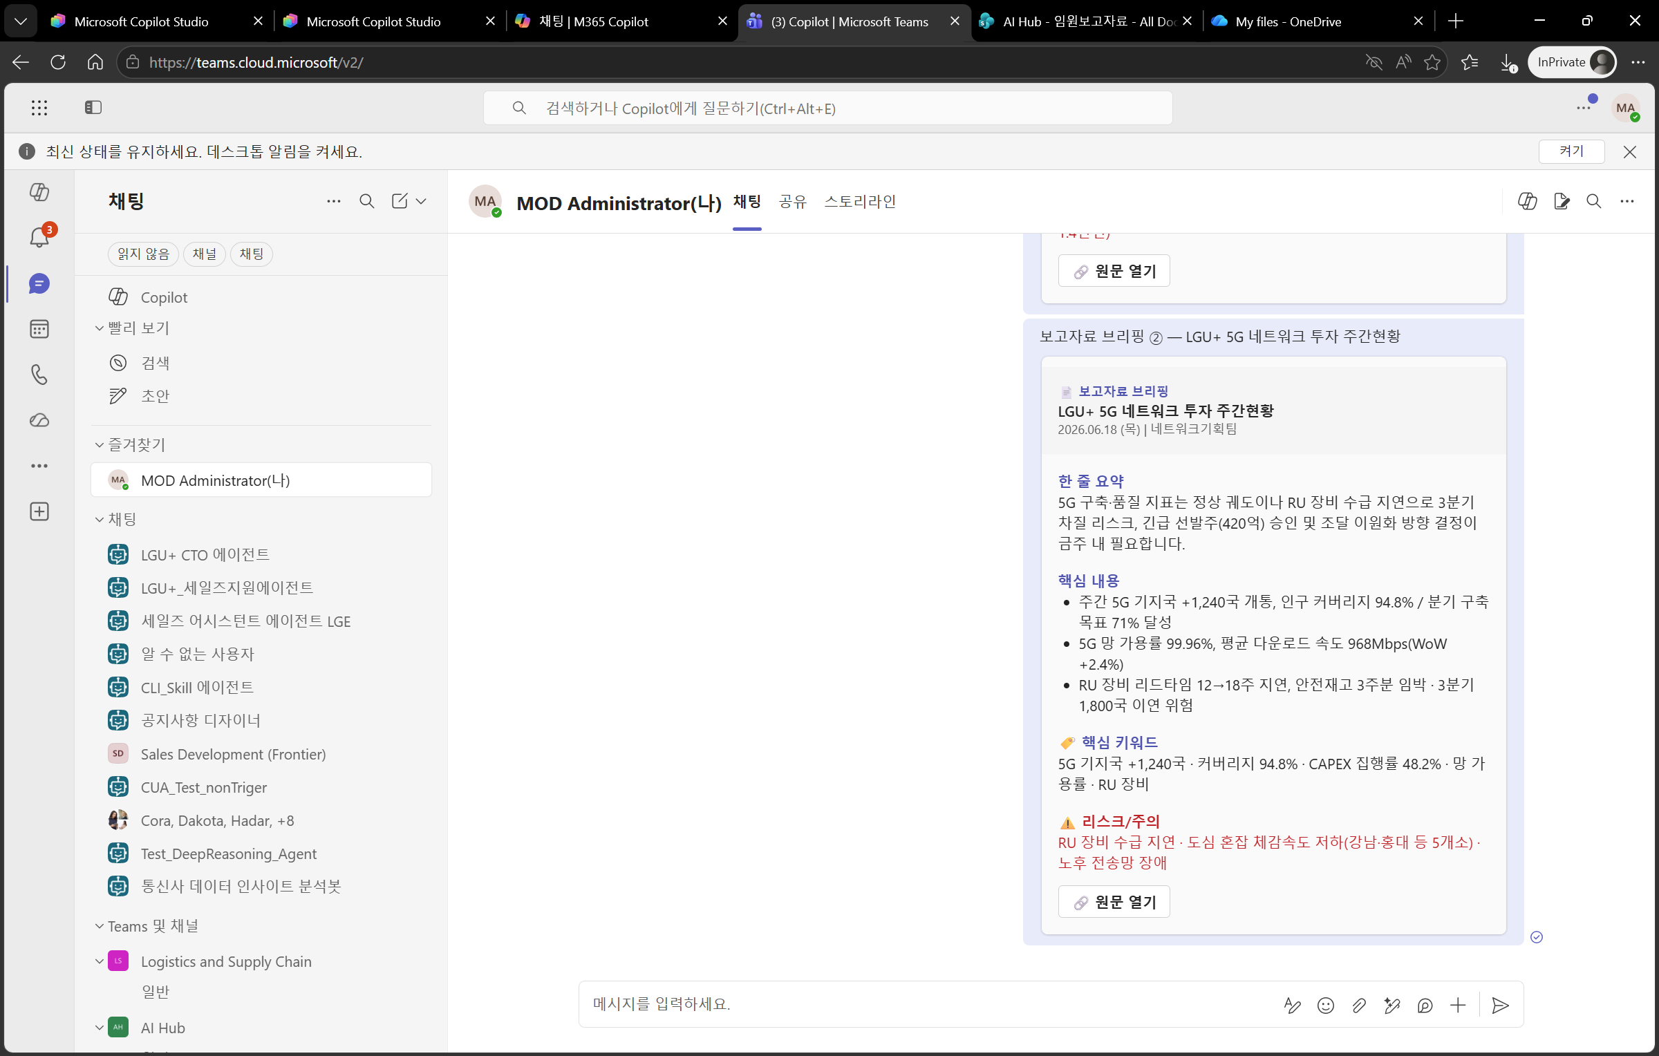This screenshot has height=1056, width=1659.
Task: Show more apps with the left-rail ellipsis
Action: (39, 466)
